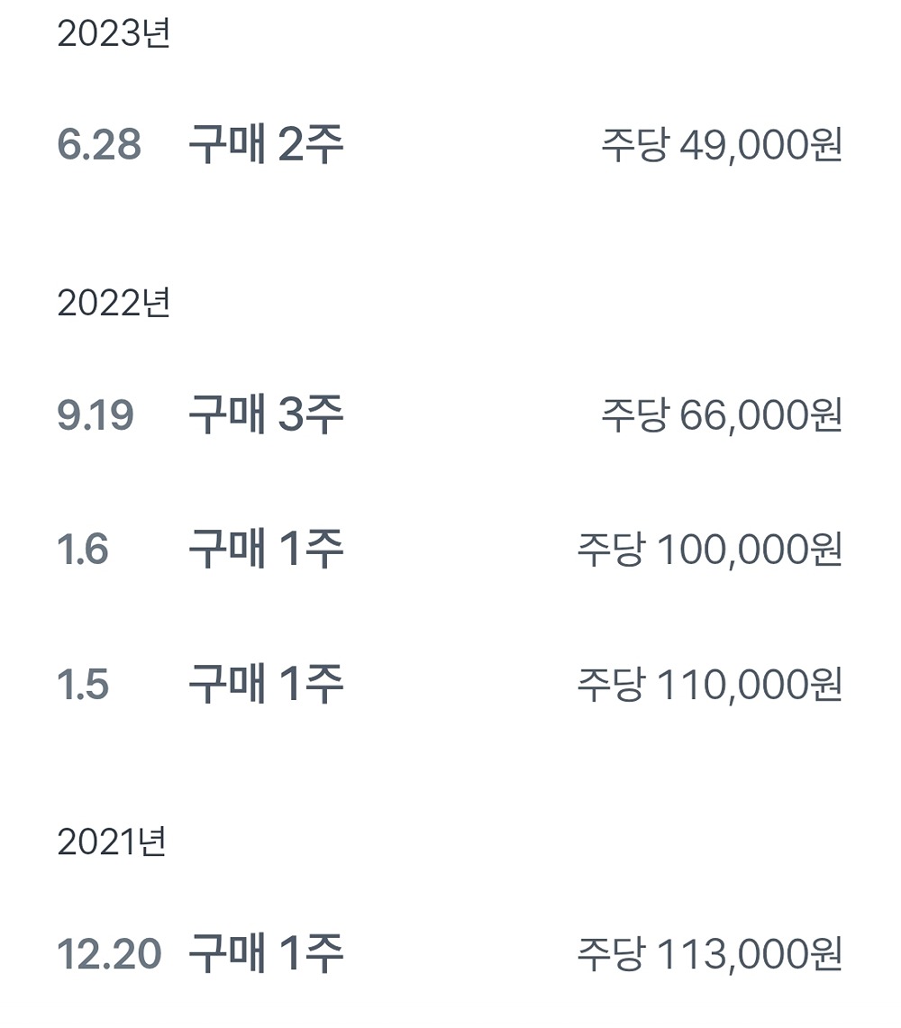Screen dimensions: 901x1028
Task: Tap the 3주 quantity in the 9.19 row
Action: coord(310,415)
